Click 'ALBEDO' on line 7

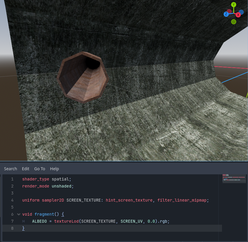39,221
